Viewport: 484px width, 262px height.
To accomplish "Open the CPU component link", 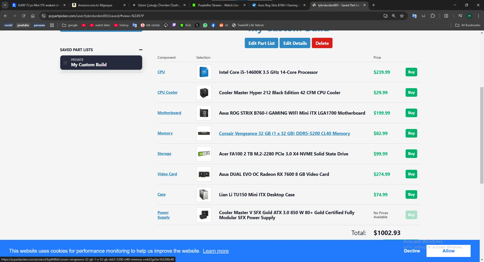I will (161, 72).
